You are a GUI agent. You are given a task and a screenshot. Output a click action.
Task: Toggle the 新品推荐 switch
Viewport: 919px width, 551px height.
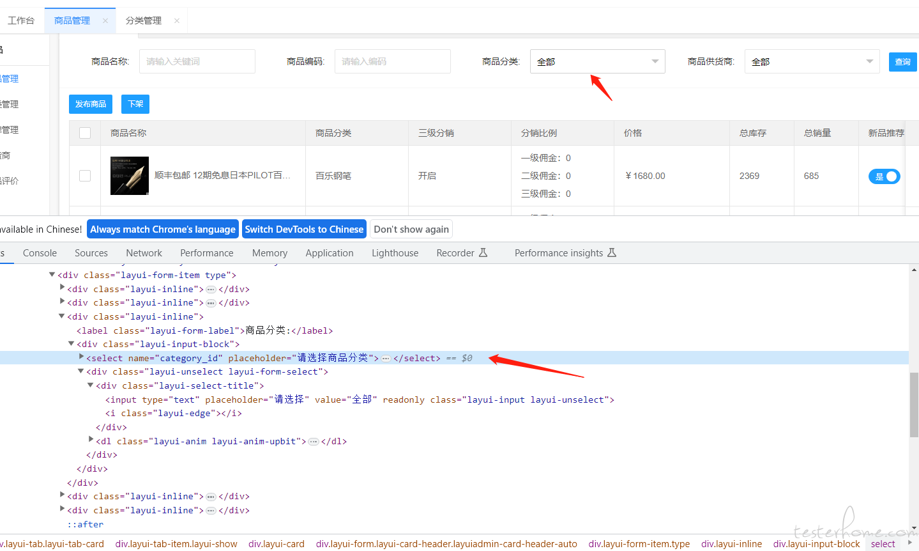[x=885, y=176]
